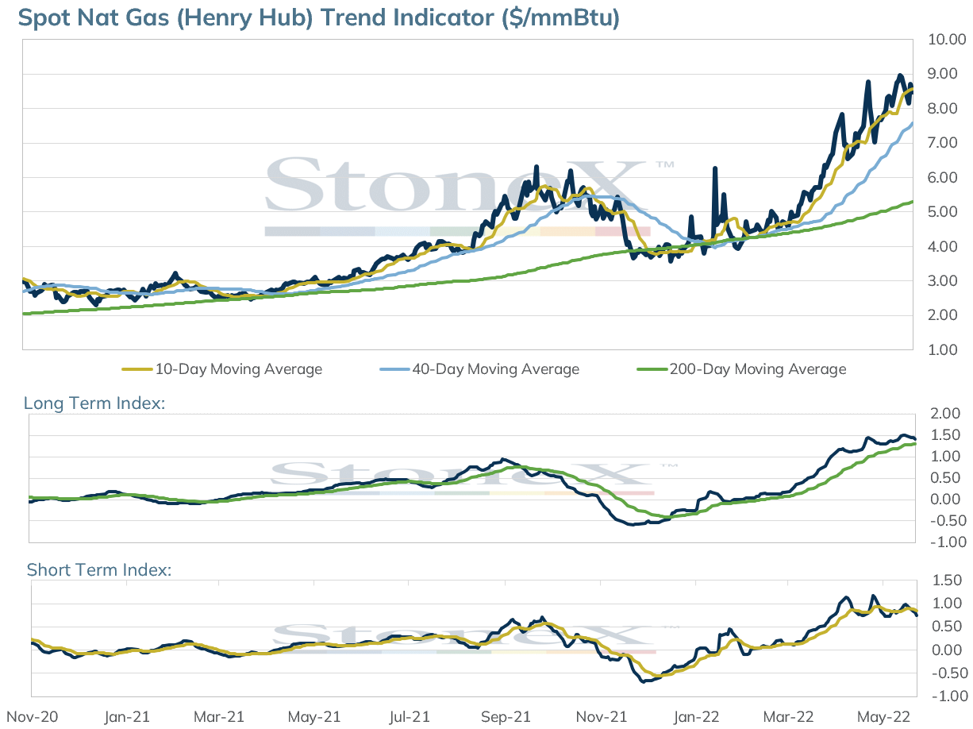
Task: Click the Nov-20 date axis label
Action: tap(27, 717)
